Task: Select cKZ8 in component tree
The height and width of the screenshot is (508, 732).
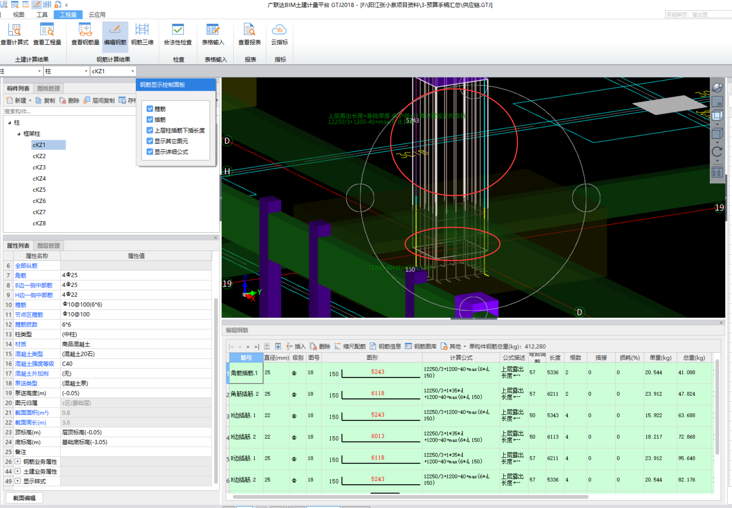Action: [39, 223]
